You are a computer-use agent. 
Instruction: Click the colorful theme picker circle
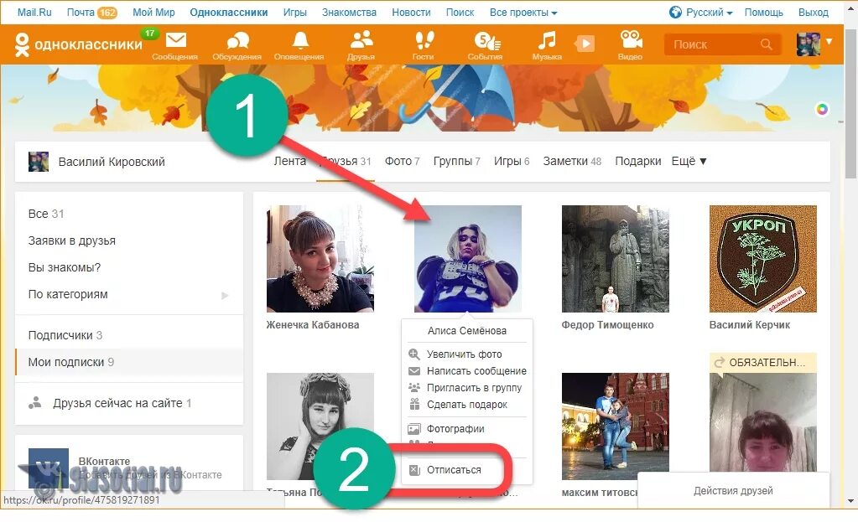coord(822,109)
